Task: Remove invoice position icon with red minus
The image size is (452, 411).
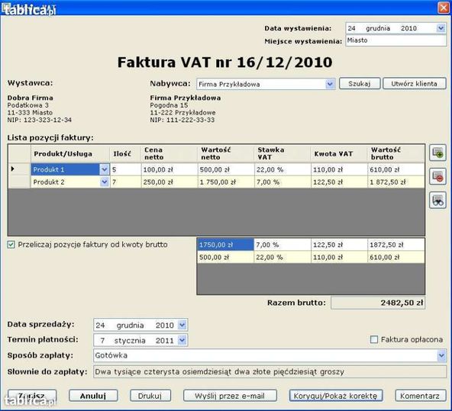Action: tap(438, 176)
